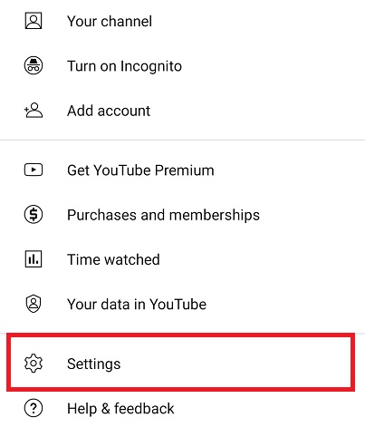Image resolution: width=365 pixels, height=437 pixels.
Task: Tap the Incognito hat-and-glasses icon
Action: (34, 66)
